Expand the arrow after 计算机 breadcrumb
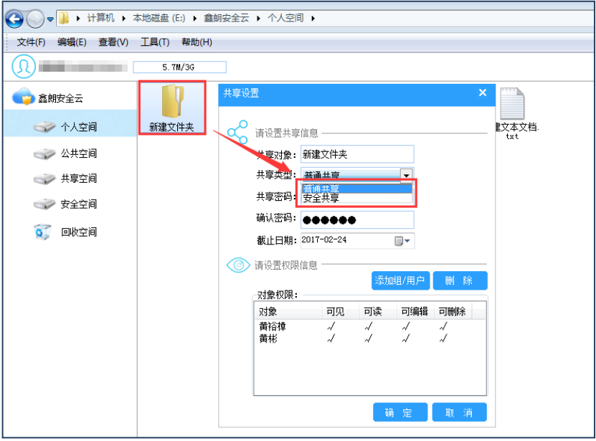596x441 pixels. click(123, 18)
